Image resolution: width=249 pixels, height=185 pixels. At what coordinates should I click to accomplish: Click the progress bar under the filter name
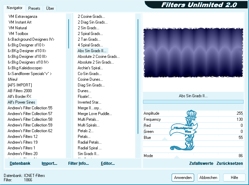click(193, 102)
